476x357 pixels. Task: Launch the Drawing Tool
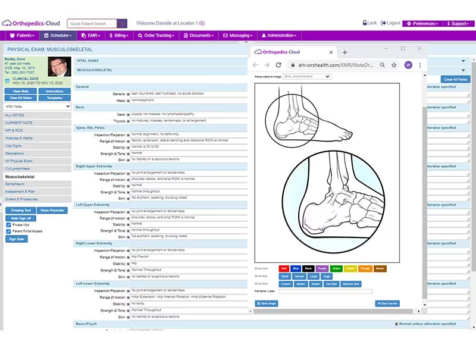(21, 211)
